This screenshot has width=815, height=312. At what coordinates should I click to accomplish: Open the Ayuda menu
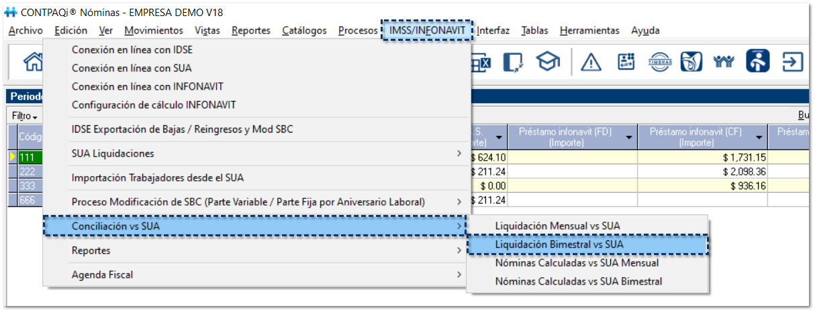(x=645, y=30)
